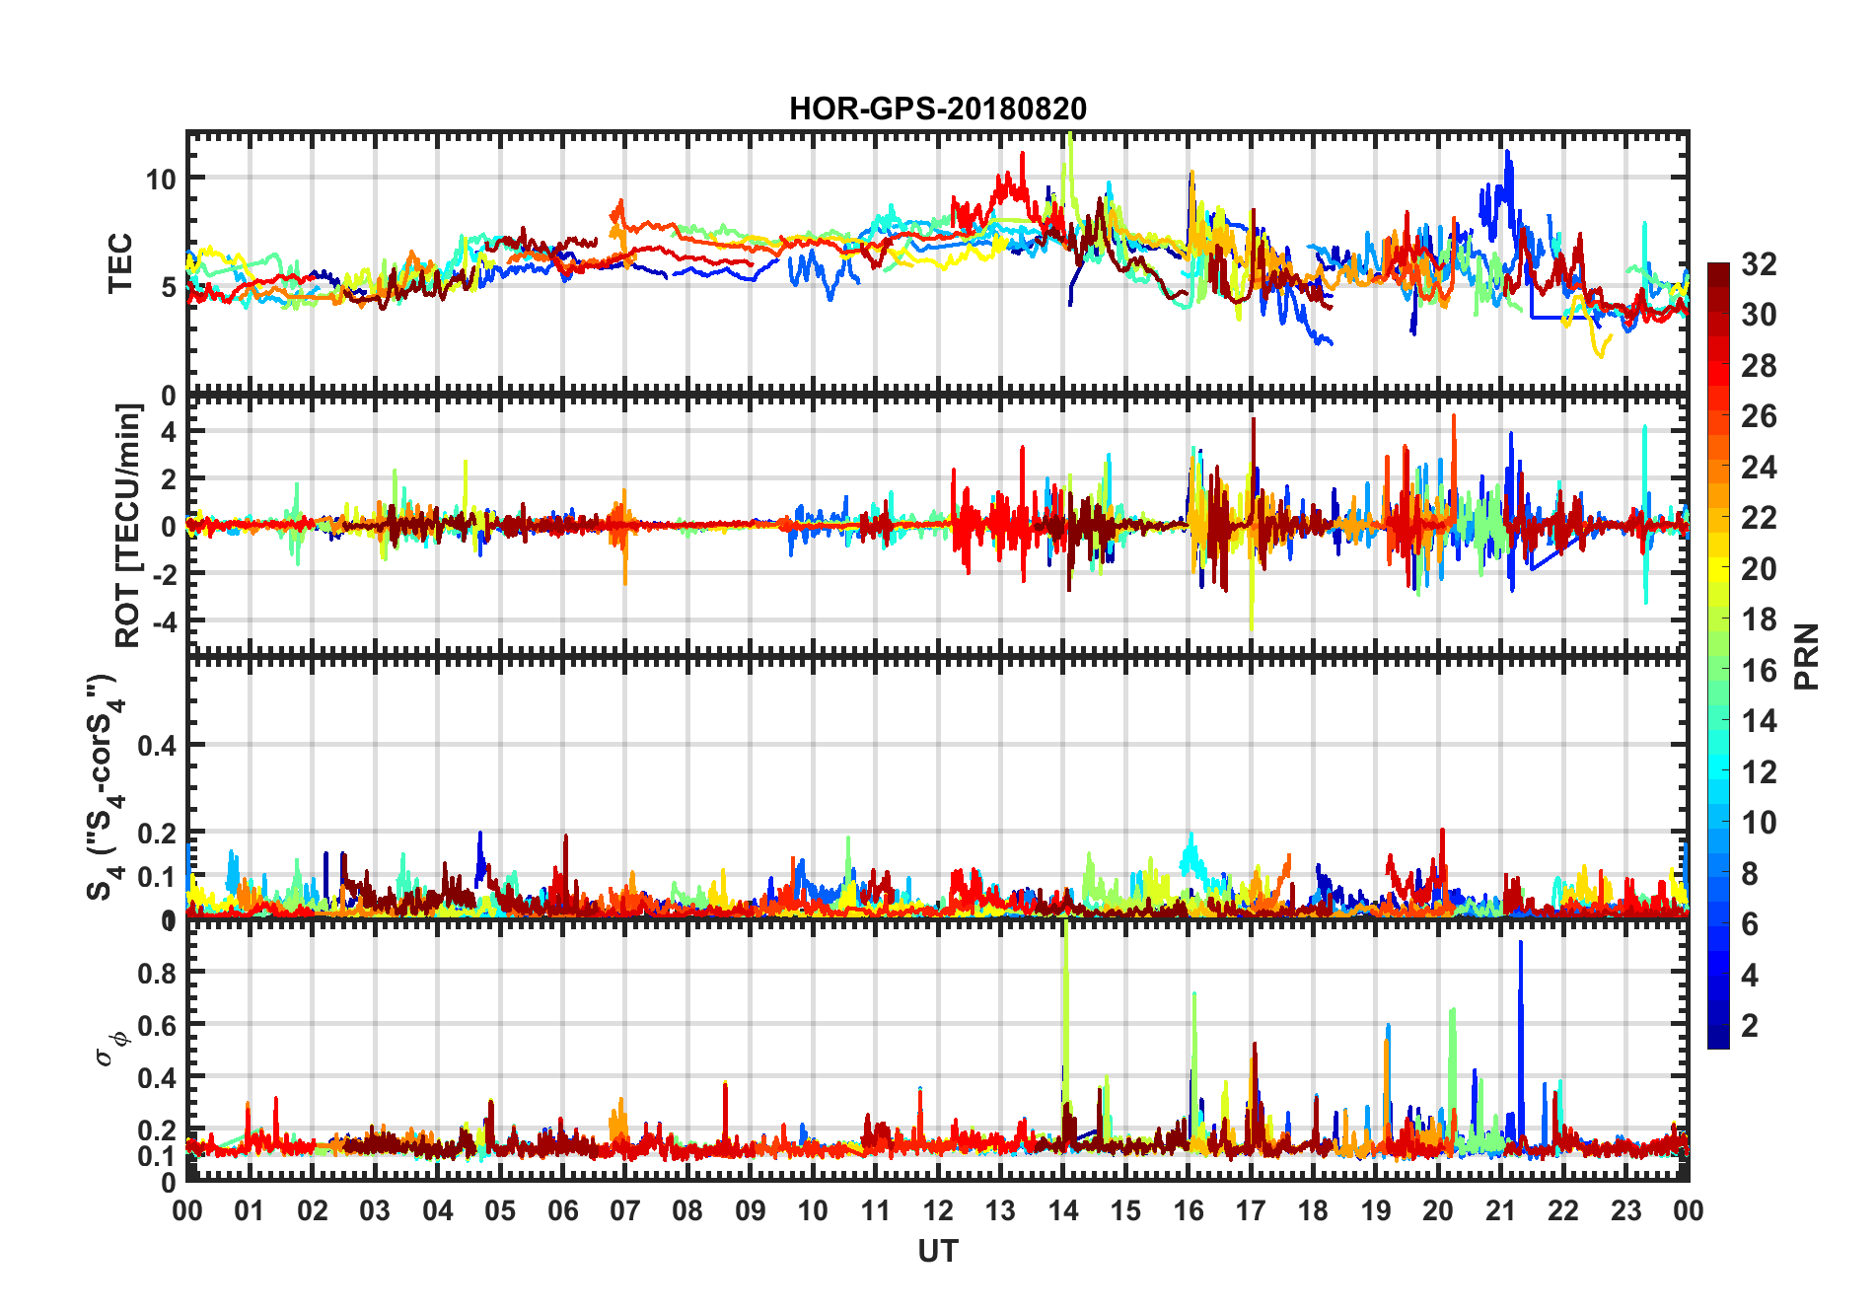Image resolution: width=1876 pixels, height=1312 pixels.
Task: Select S4 panel y-tick 0.2
Action: [x=157, y=834]
